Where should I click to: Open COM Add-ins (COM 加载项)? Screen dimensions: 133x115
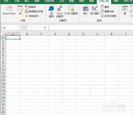(x=71, y=10)
